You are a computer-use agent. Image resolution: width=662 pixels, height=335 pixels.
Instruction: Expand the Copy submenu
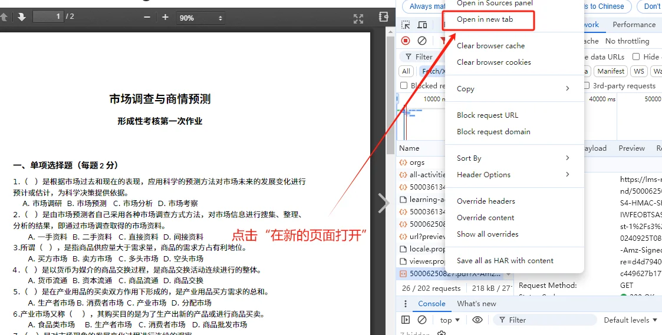click(515, 88)
